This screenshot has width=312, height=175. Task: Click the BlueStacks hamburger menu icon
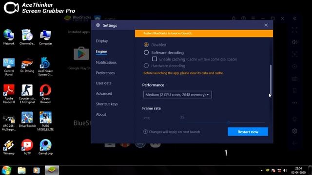(253, 18)
